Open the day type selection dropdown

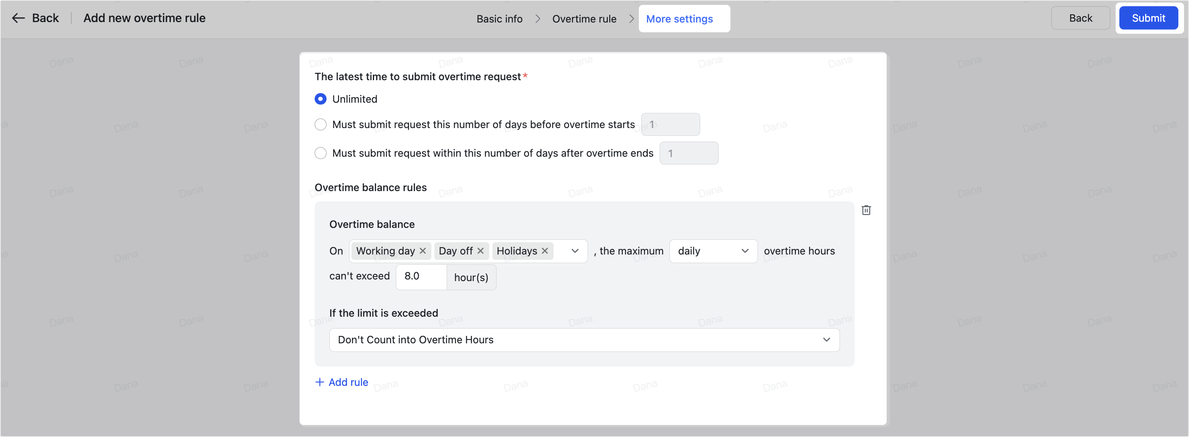(x=574, y=251)
